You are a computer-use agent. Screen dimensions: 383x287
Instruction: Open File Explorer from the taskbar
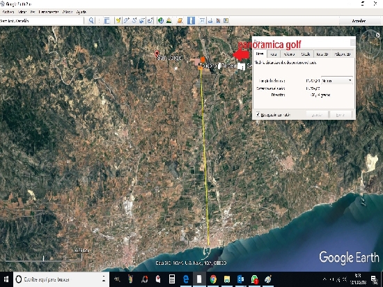227,279
